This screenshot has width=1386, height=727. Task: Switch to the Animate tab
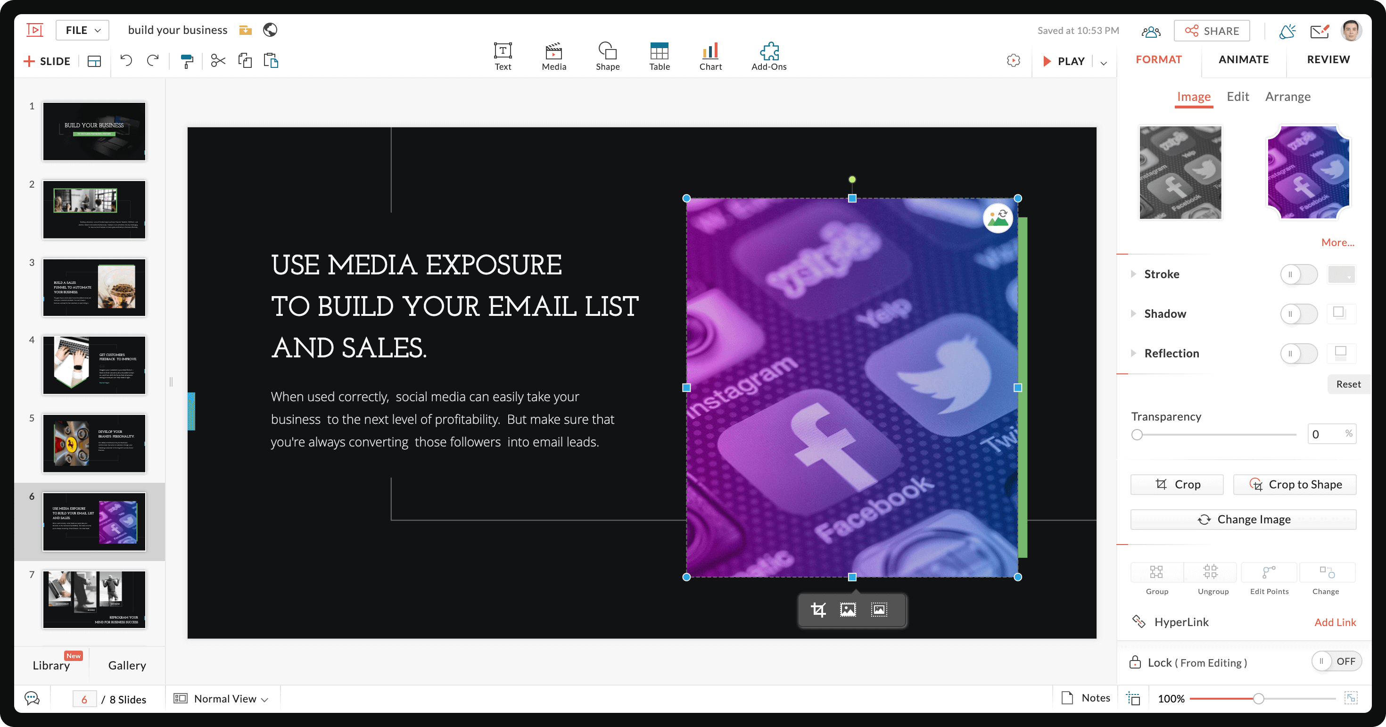(x=1244, y=59)
